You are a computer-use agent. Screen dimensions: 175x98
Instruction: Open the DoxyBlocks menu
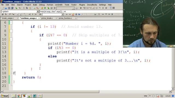[x=92, y=5]
